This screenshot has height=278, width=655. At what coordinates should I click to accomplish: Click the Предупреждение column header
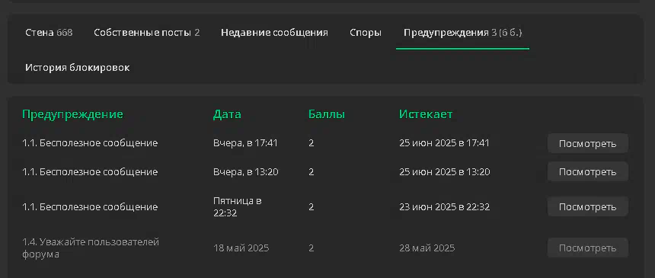click(x=72, y=114)
